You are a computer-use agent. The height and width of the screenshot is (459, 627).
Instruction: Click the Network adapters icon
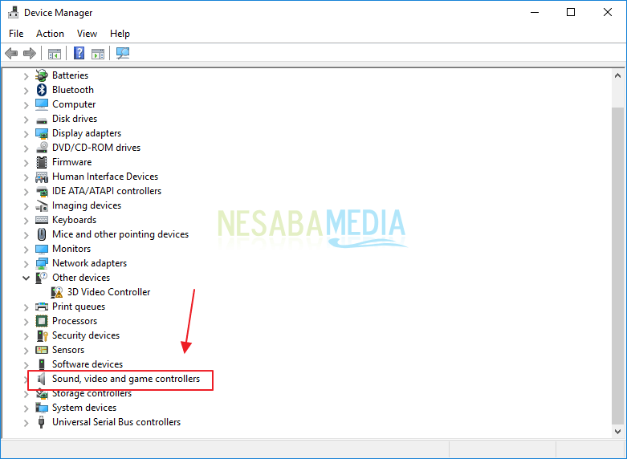click(x=42, y=263)
